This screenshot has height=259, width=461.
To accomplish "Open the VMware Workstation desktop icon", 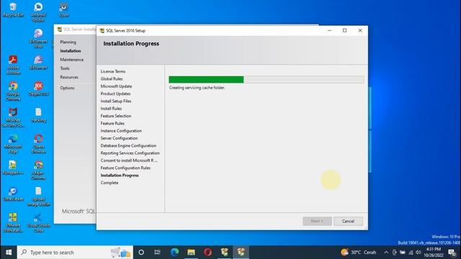I will (13, 222).
